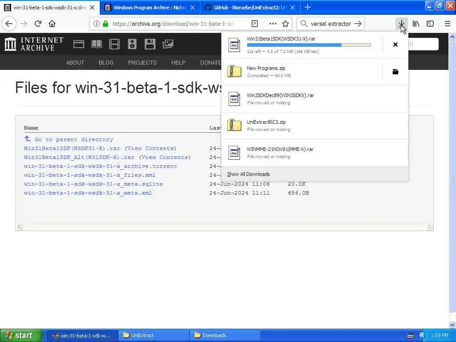Toggle reader view in address bar
Viewport: 456px width, 342px height.
pos(254,24)
